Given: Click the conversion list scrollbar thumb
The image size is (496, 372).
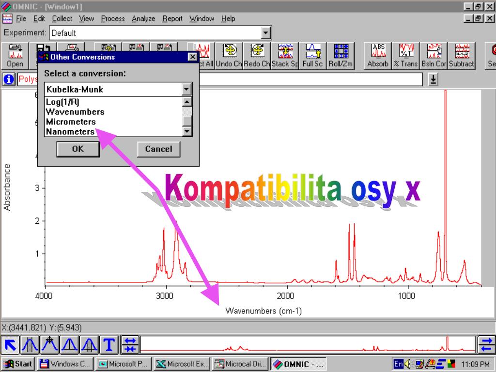Looking at the screenshot, I should 187,121.
